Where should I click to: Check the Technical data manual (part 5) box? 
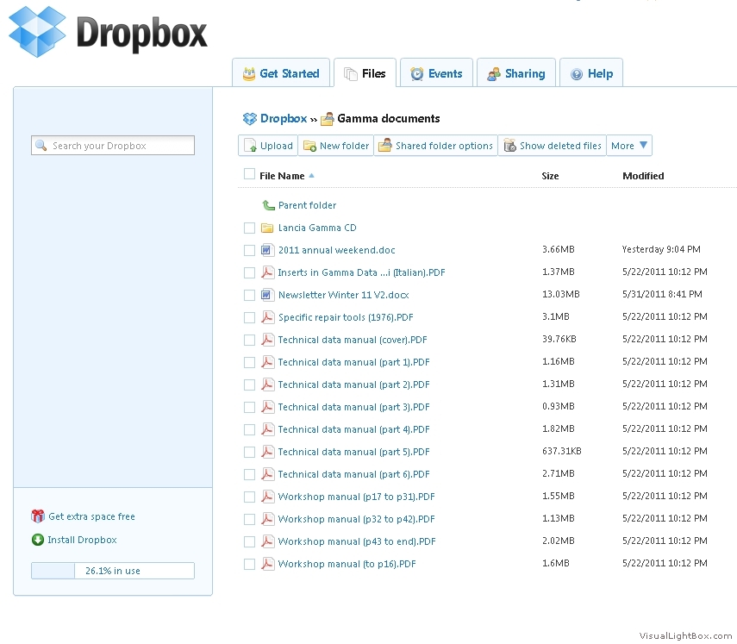(249, 453)
